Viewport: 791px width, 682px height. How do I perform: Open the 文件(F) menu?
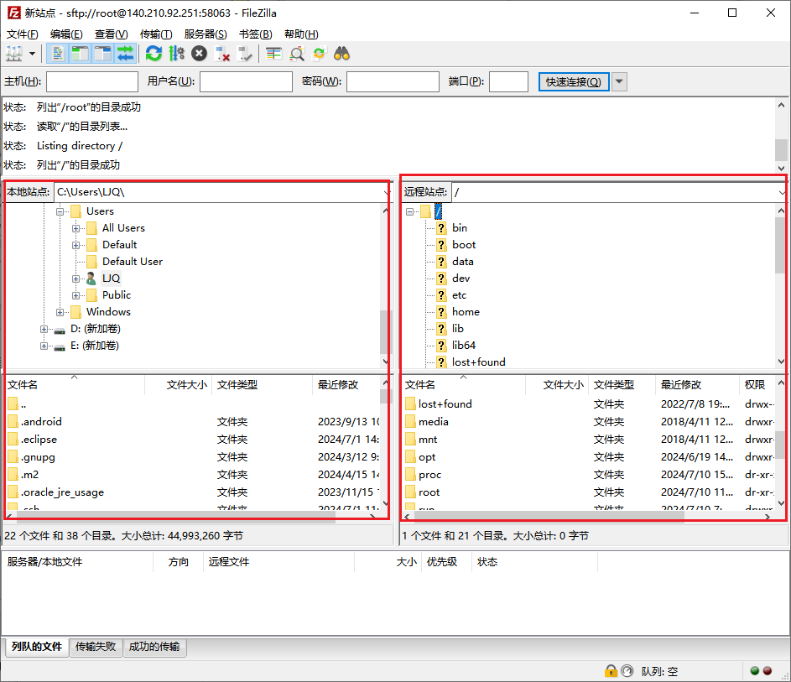(22, 34)
